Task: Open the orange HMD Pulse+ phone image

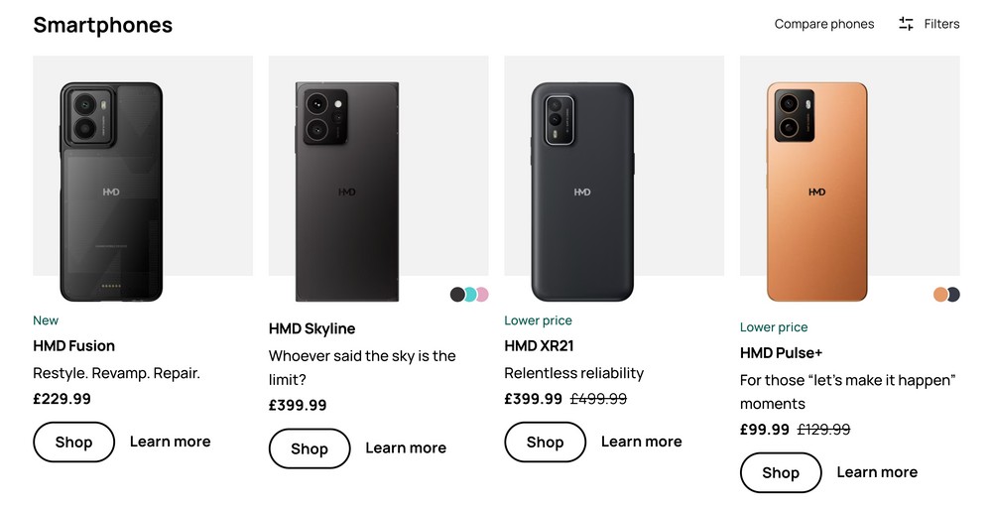Action: [x=816, y=191]
